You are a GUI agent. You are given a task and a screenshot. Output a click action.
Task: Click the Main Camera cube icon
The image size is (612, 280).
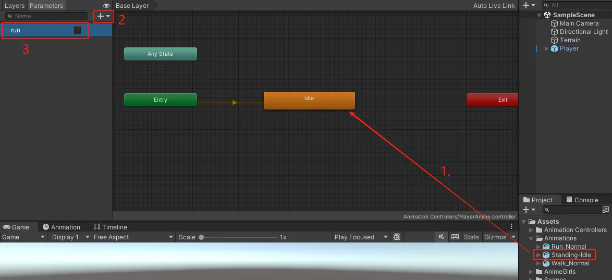554,23
